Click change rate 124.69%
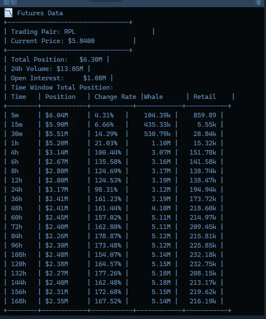 [x=108, y=171]
